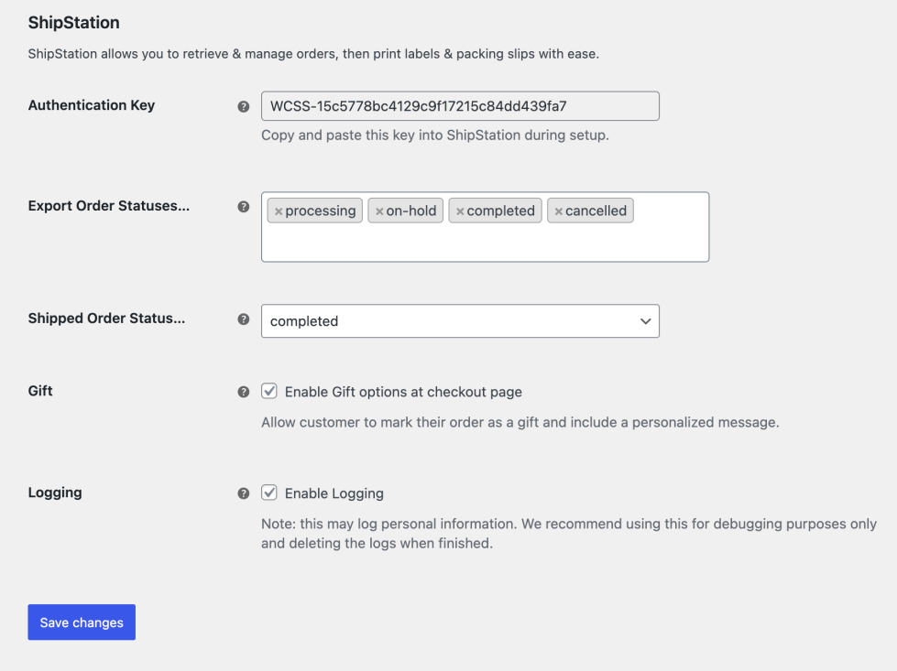The height and width of the screenshot is (671, 897).
Task: Click the Authentication Key label
Action: 92,105
